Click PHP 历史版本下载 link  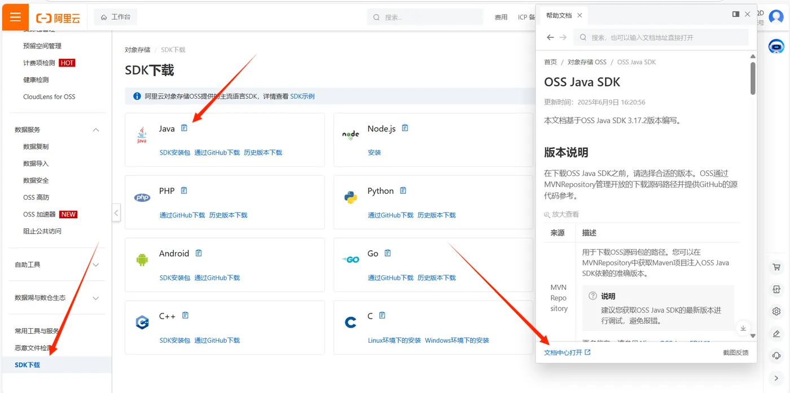pyautogui.click(x=229, y=215)
